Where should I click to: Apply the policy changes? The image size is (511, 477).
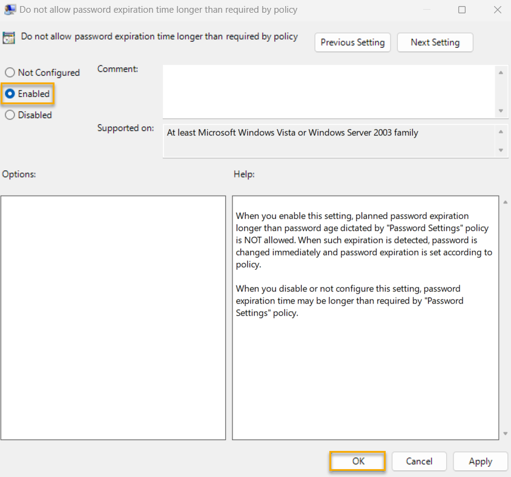(480, 461)
